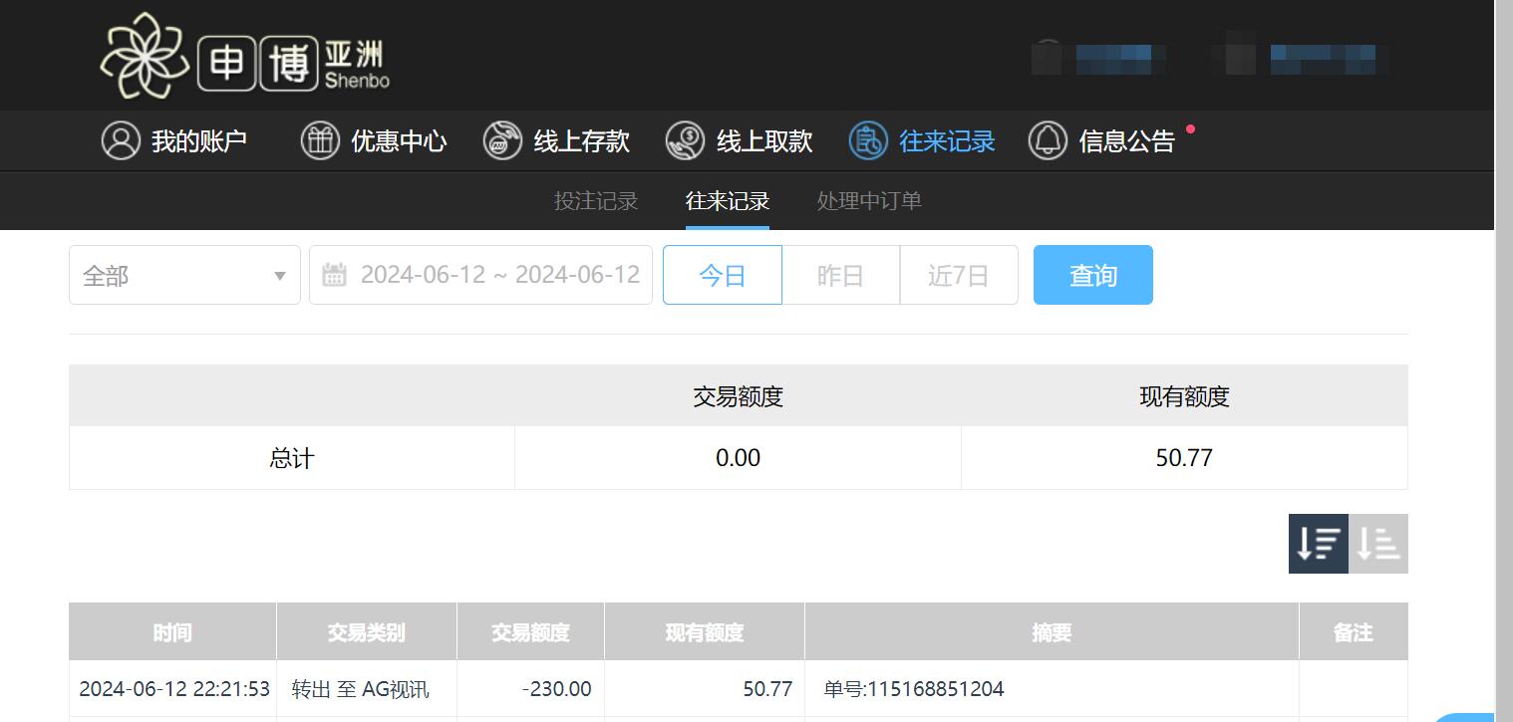This screenshot has width=1513, height=722.
Task: Click the 往来记录 records icon
Action: click(866, 140)
